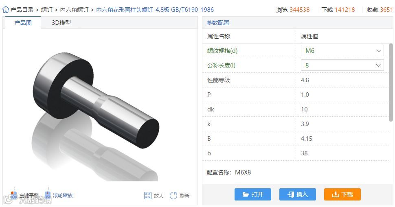Select the 产品图 tab
Viewport: 395px width, 207px height.
click(23, 23)
